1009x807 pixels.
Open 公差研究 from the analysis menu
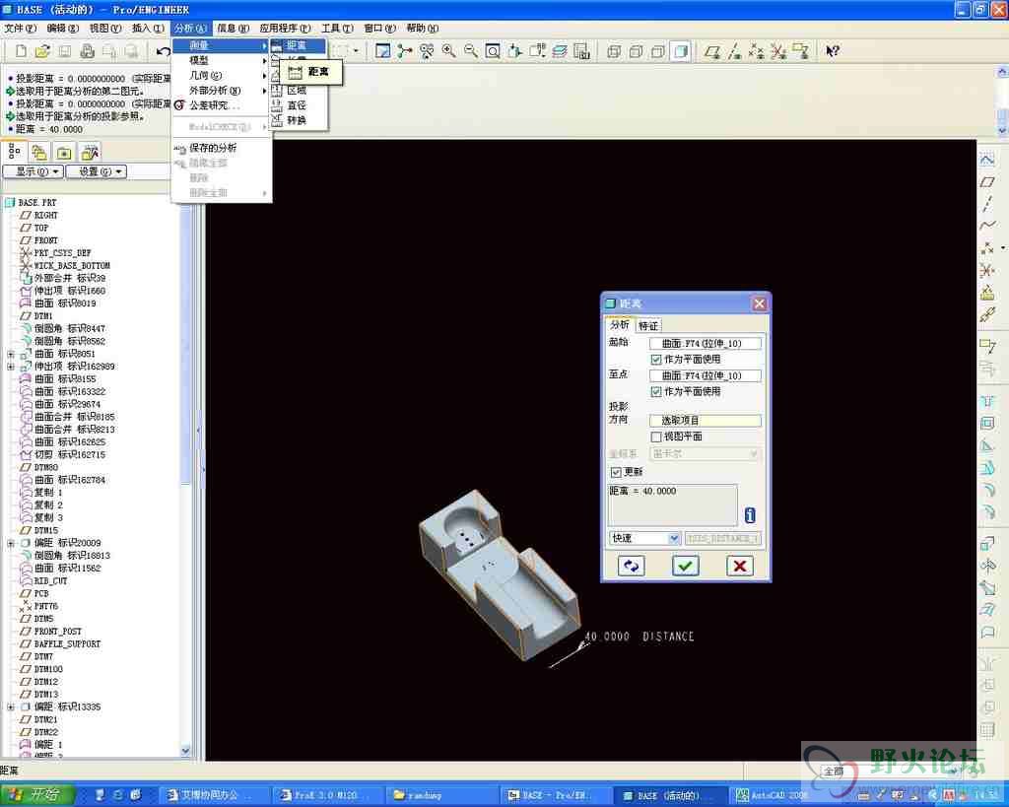222,105
